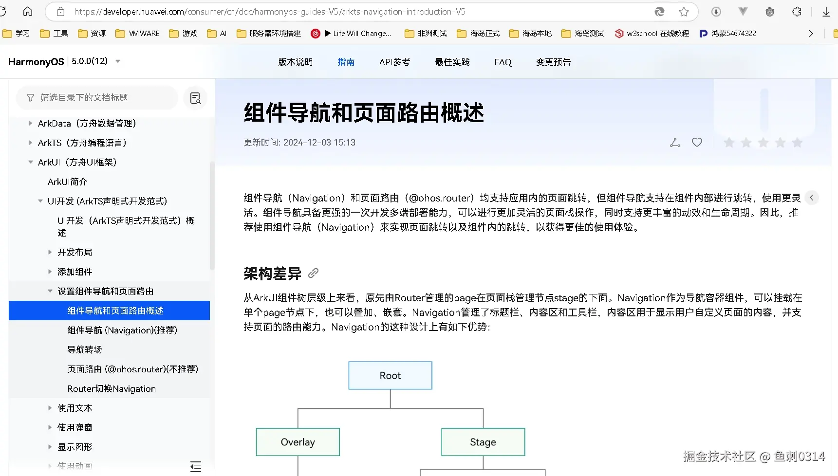Bookmark this page with the star icon

[x=684, y=12]
